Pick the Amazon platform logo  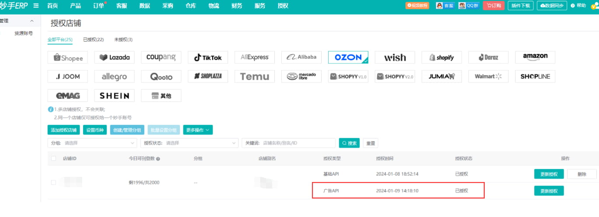pyautogui.click(x=535, y=57)
